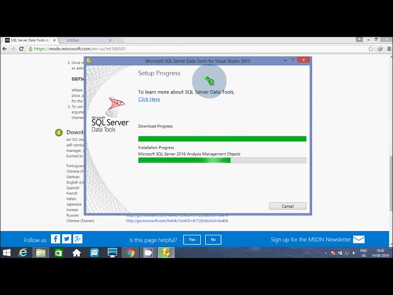Open Windows Start menu
The width and height of the screenshot is (393, 295).
click(x=6, y=253)
